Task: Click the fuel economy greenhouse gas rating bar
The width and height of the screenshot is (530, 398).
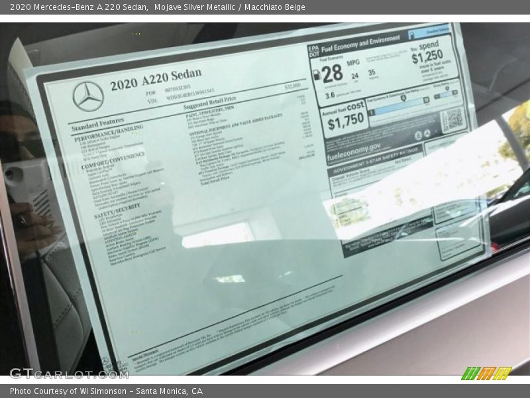Action: click(x=398, y=104)
